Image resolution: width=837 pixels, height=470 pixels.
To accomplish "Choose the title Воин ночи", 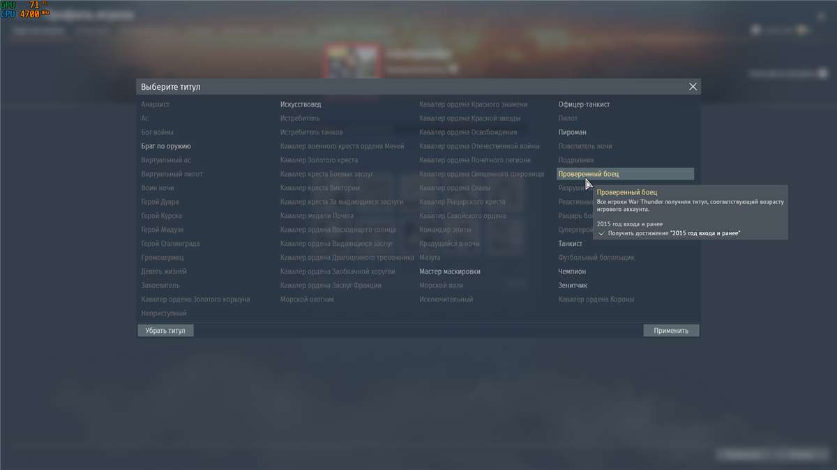I will pyautogui.click(x=158, y=188).
